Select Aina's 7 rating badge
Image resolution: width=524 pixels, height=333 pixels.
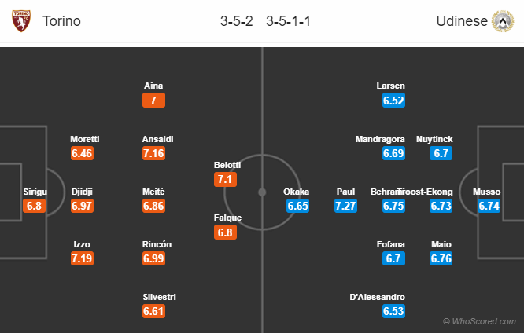coord(153,101)
